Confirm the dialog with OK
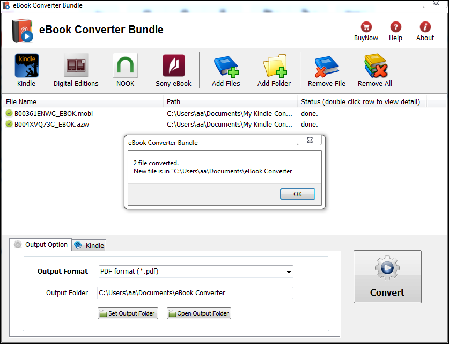The height and width of the screenshot is (344, 449). tap(298, 194)
